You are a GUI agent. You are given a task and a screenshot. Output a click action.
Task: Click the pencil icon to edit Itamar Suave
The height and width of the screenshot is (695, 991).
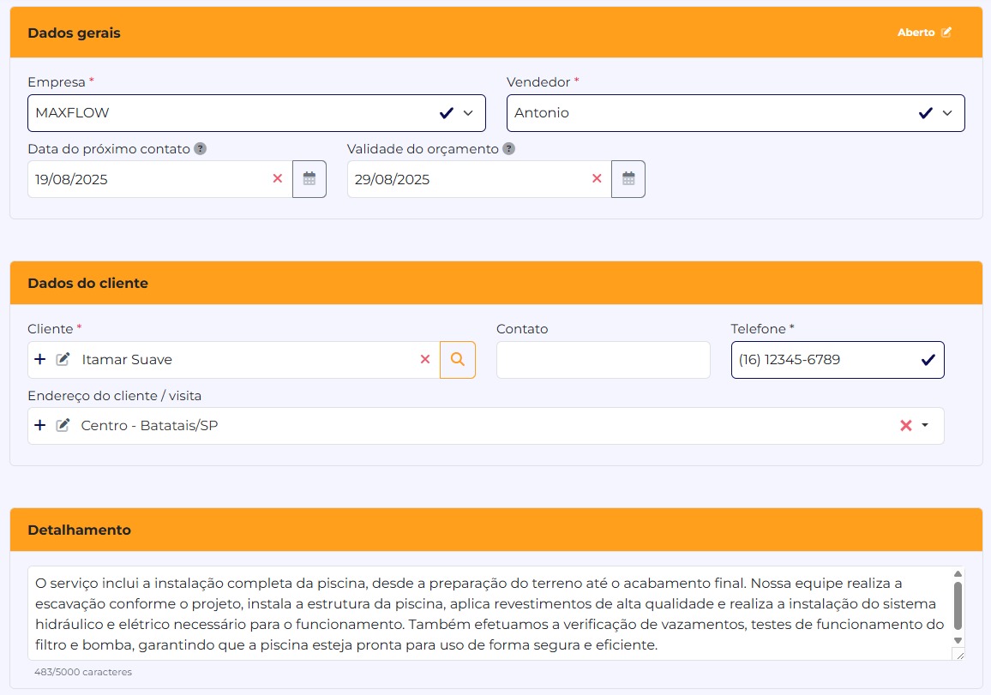pyautogui.click(x=63, y=359)
